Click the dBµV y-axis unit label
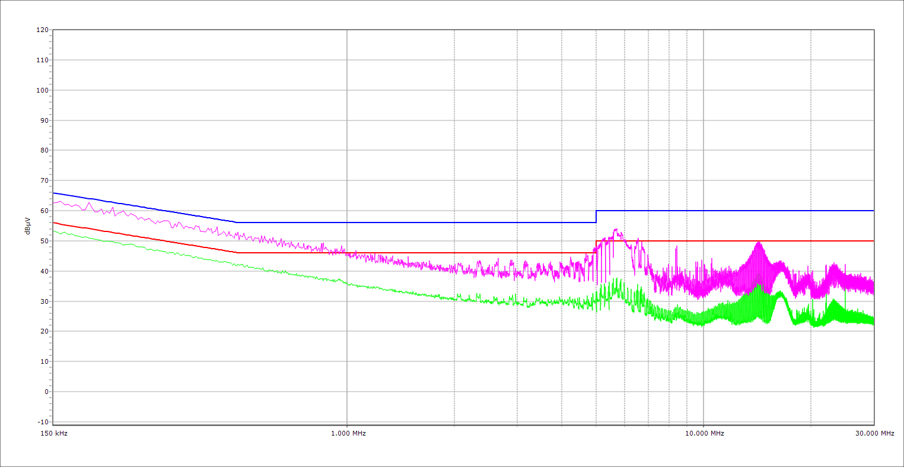 pyautogui.click(x=28, y=226)
